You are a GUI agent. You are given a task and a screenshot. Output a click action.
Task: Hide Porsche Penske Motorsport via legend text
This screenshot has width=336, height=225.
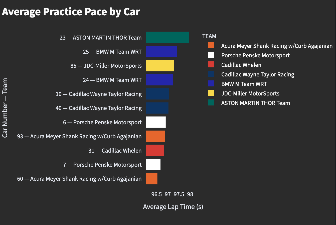255,55
